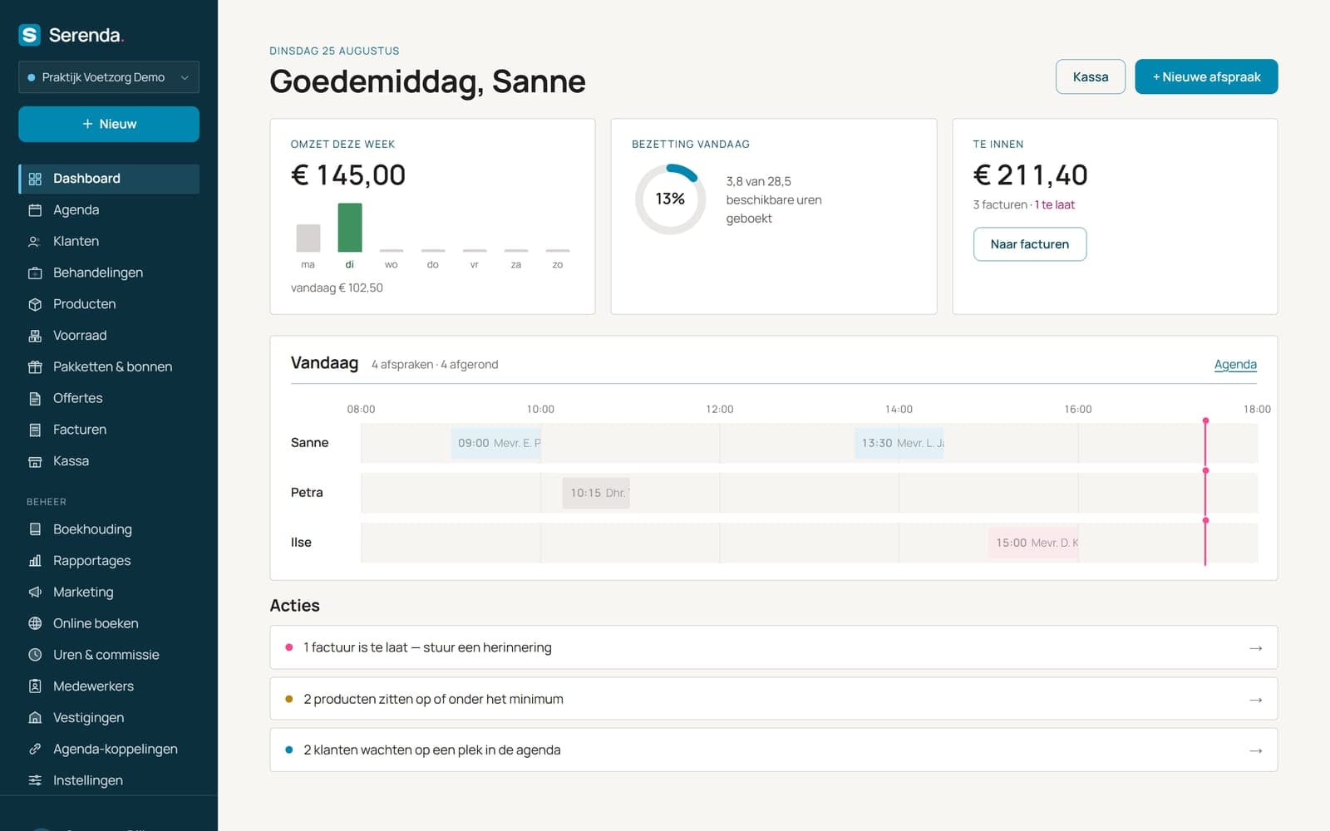Open Petra's 10:15 appointment

596,493
